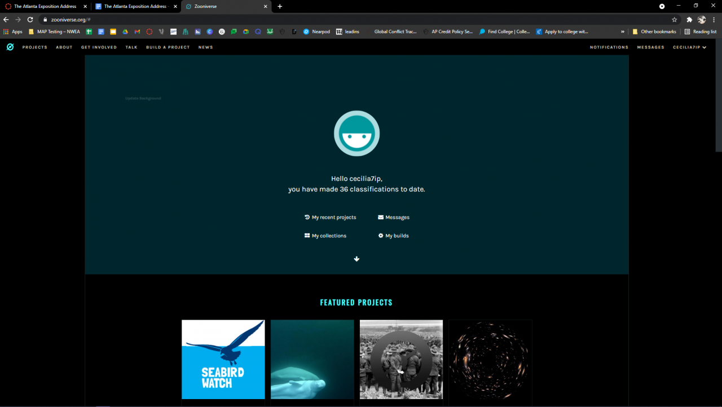Viewport: 722px width, 407px height.
Task: Open the Find College bookmark
Action: point(505,32)
